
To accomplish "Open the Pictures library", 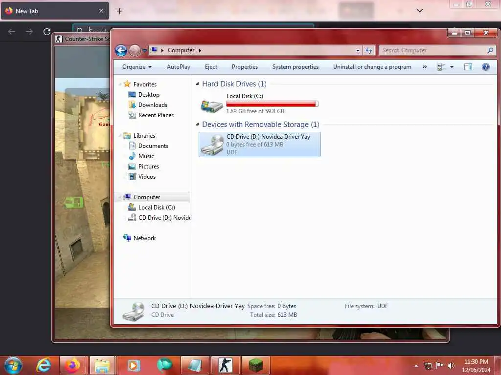I will coord(149,166).
